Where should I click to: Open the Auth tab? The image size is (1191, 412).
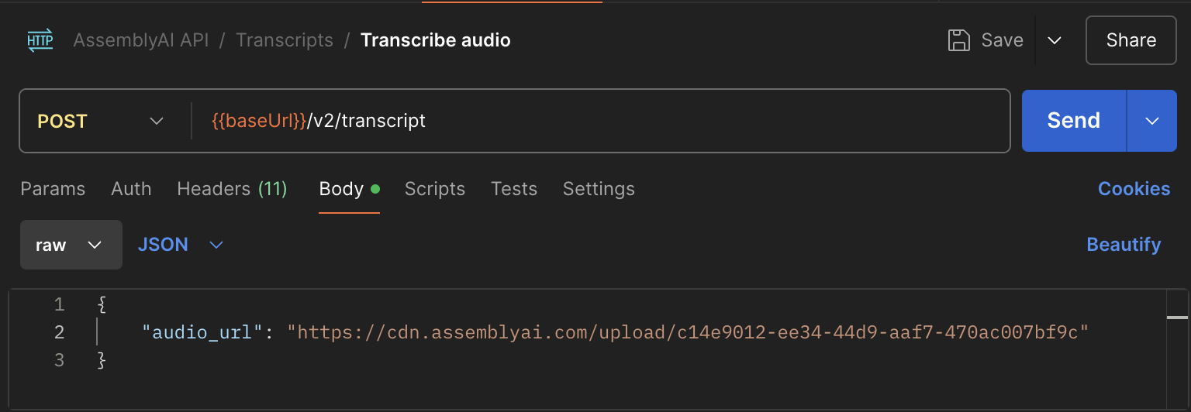point(131,189)
